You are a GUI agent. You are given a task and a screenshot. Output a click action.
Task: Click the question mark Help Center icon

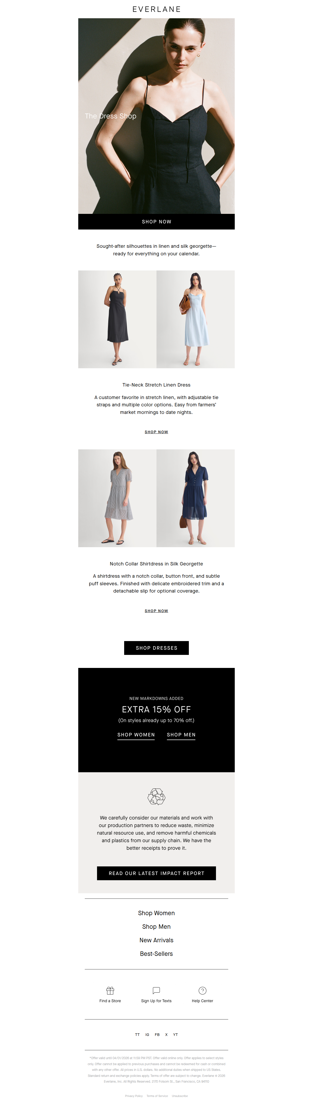[202, 990]
